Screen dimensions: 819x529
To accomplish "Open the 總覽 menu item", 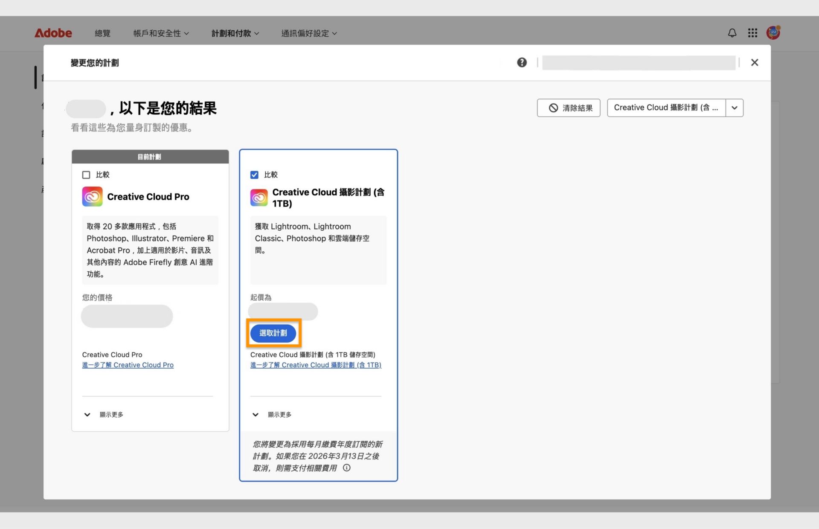I will click(x=102, y=33).
